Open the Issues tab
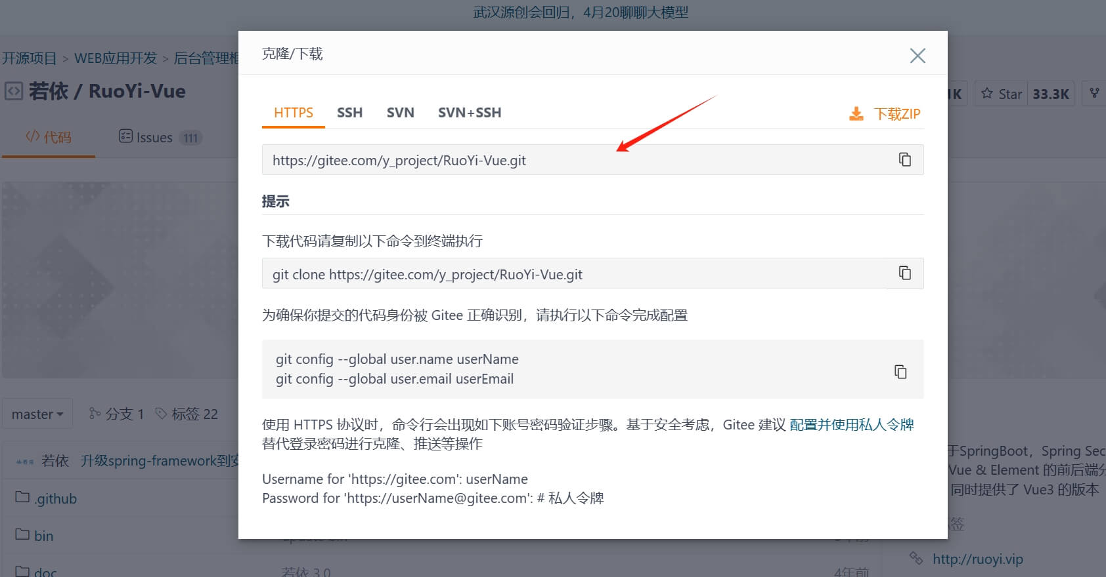1106x577 pixels. click(160, 137)
